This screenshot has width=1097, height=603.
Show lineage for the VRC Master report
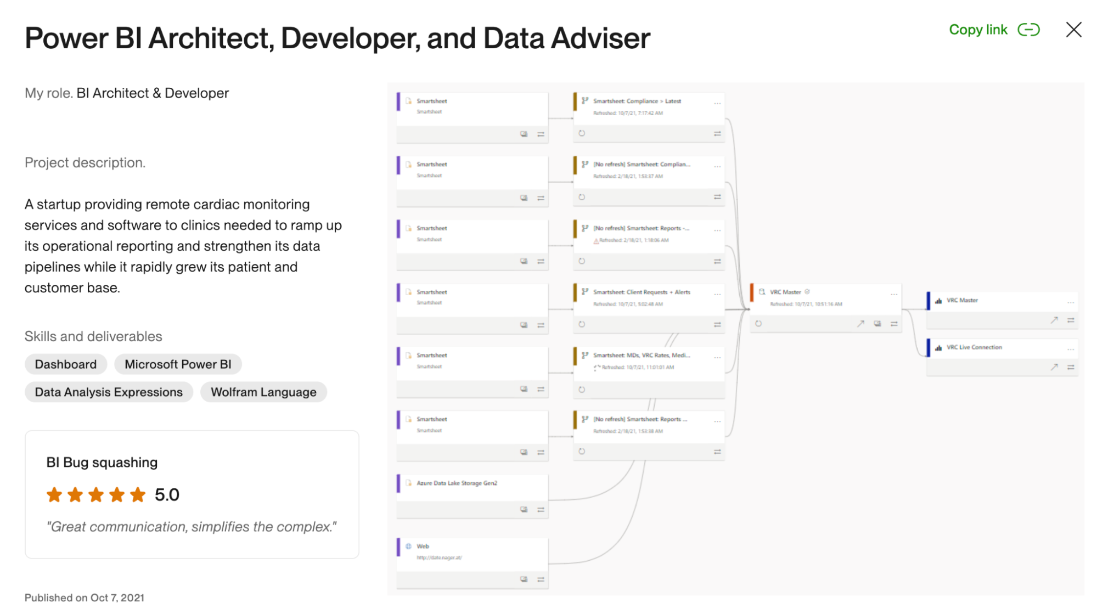1071,320
